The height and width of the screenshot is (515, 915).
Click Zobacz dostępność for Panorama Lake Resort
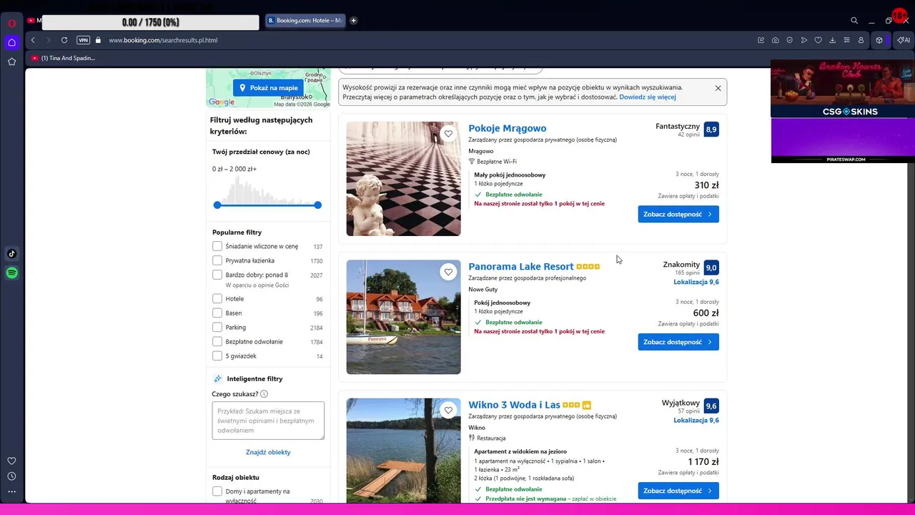tap(678, 342)
